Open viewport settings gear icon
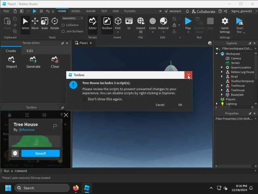Screen dimensions: 258x194 pos(210,43)
